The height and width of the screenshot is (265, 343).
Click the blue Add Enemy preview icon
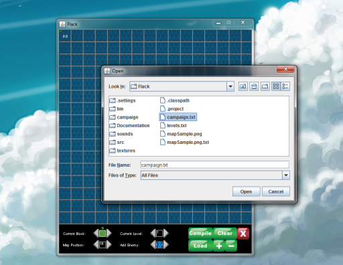(x=159, y=245)
